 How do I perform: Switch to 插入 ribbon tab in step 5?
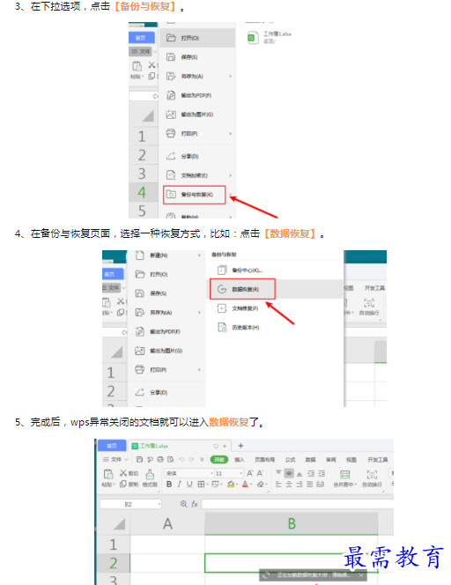(x=239, y=459)
